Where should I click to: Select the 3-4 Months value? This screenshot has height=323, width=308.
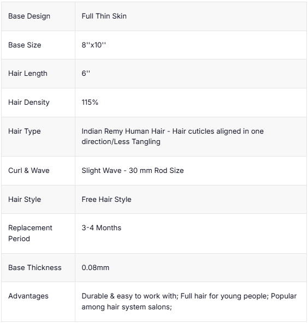(102, 228)
